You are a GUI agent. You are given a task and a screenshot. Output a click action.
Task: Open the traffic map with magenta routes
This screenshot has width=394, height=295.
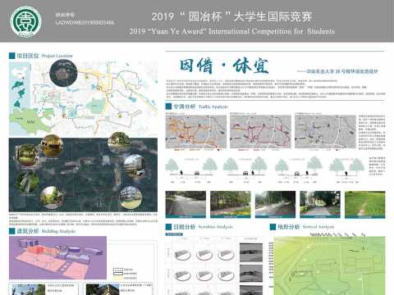coord(260,132)
